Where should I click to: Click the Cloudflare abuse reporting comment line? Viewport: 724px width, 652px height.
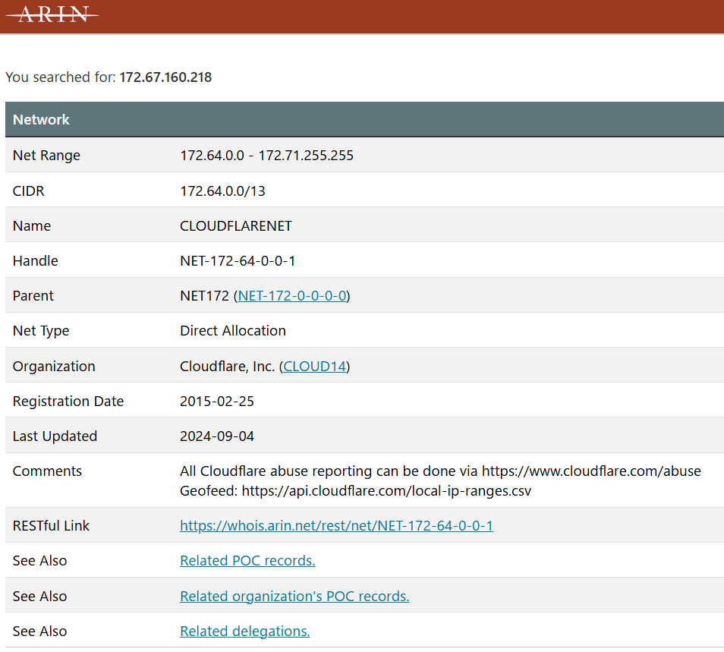(440, 471)
